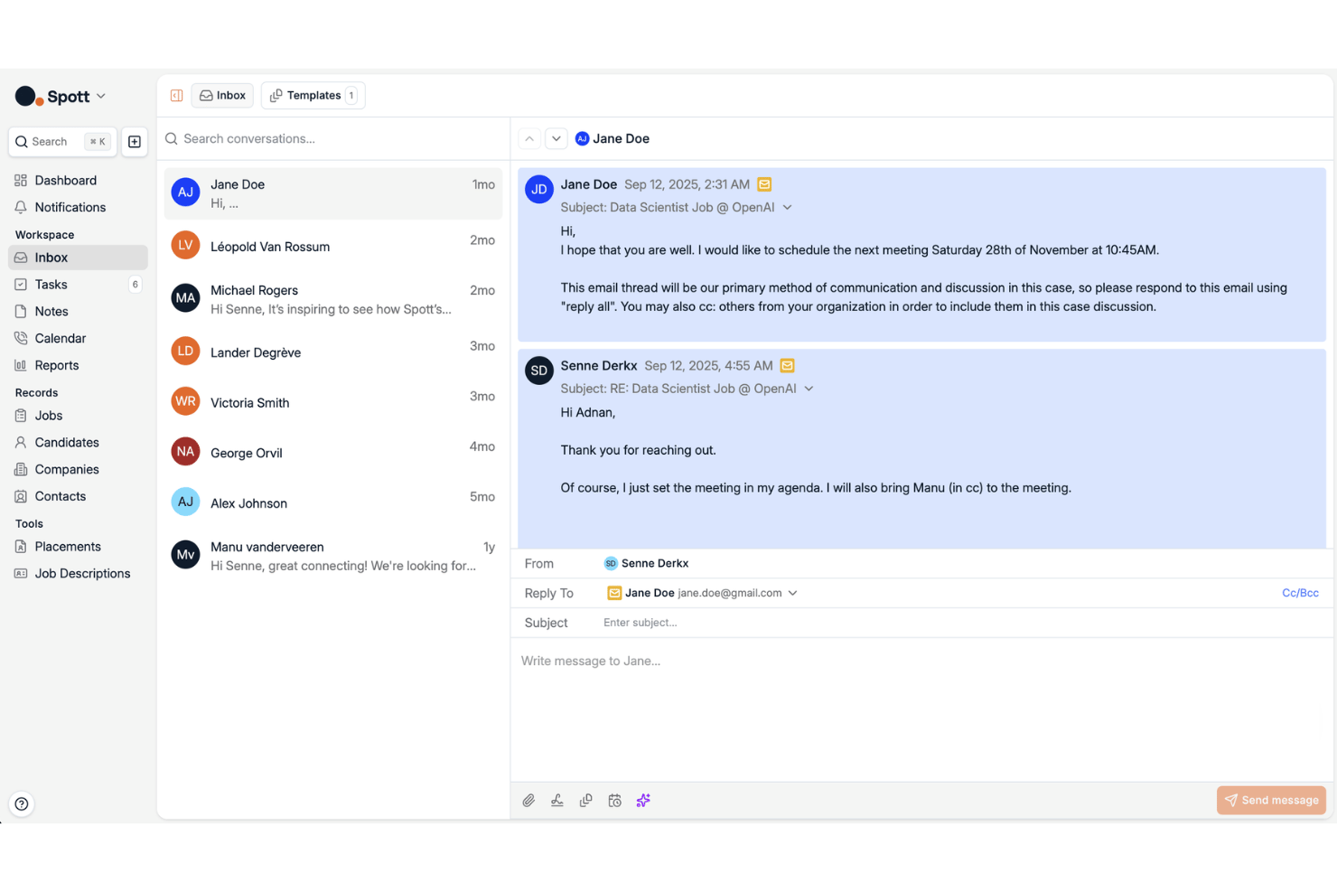Screen dimensions: 1337x892
Task: Open Michael Rogers conversation
Action: [333, 299]
